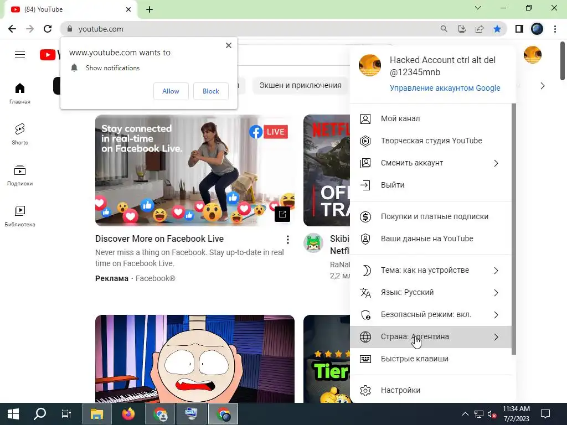Open Покупки и платные подписки
The image size is (567, 425).
click(x=431, y=216)
